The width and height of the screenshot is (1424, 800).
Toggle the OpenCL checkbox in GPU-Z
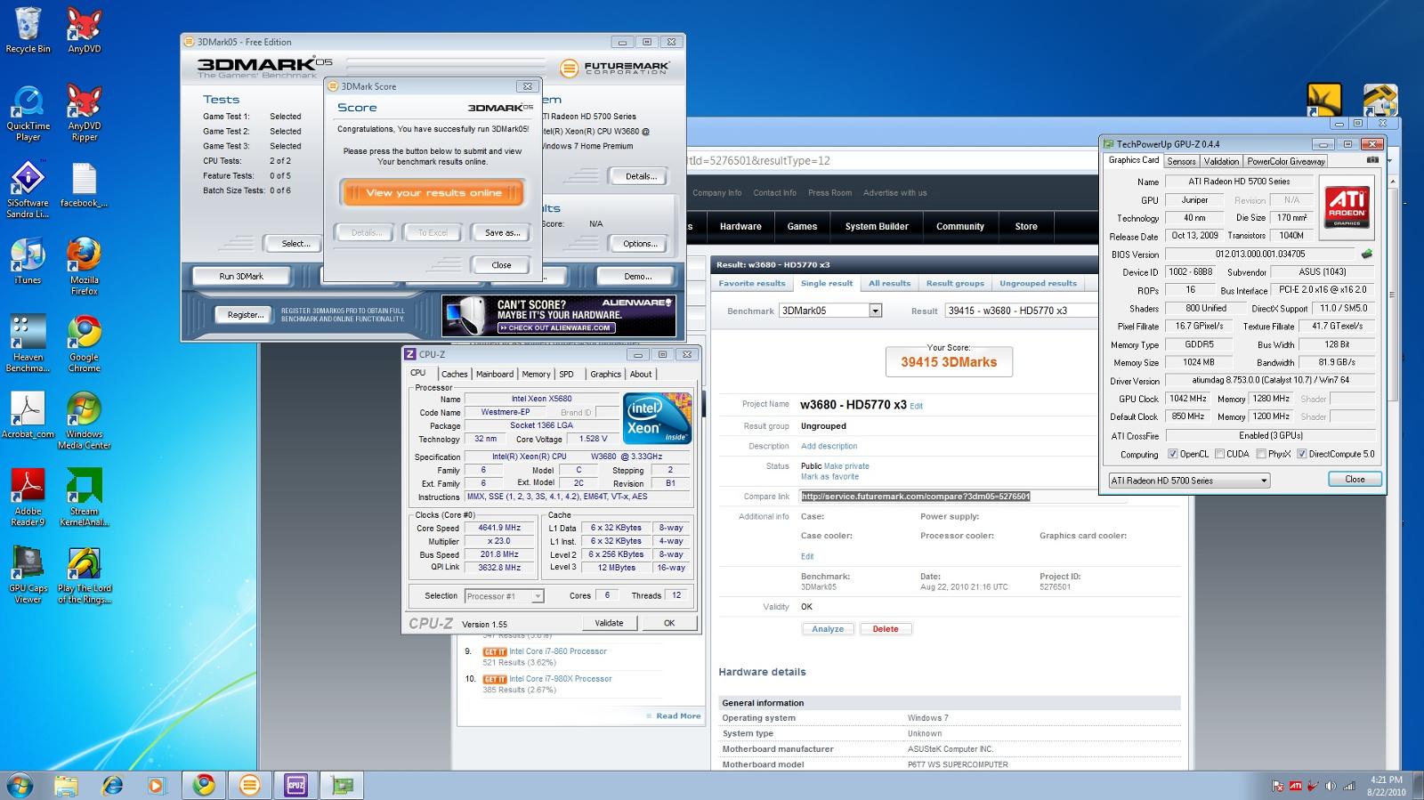(x=1175, y=454)
